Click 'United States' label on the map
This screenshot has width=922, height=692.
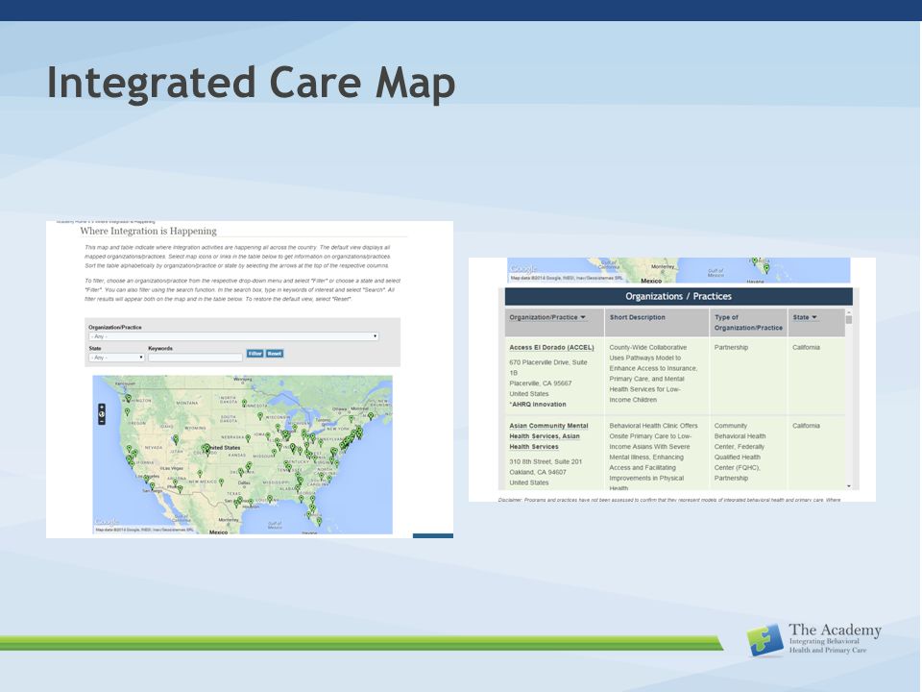(x=225, y=448)
